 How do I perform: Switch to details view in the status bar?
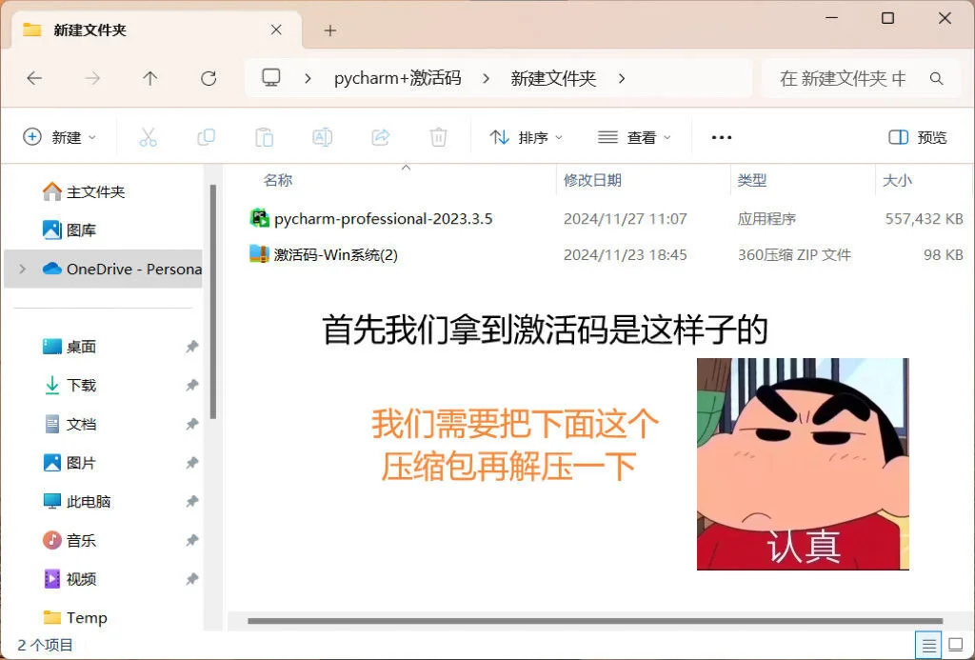[x=930, y=645]
